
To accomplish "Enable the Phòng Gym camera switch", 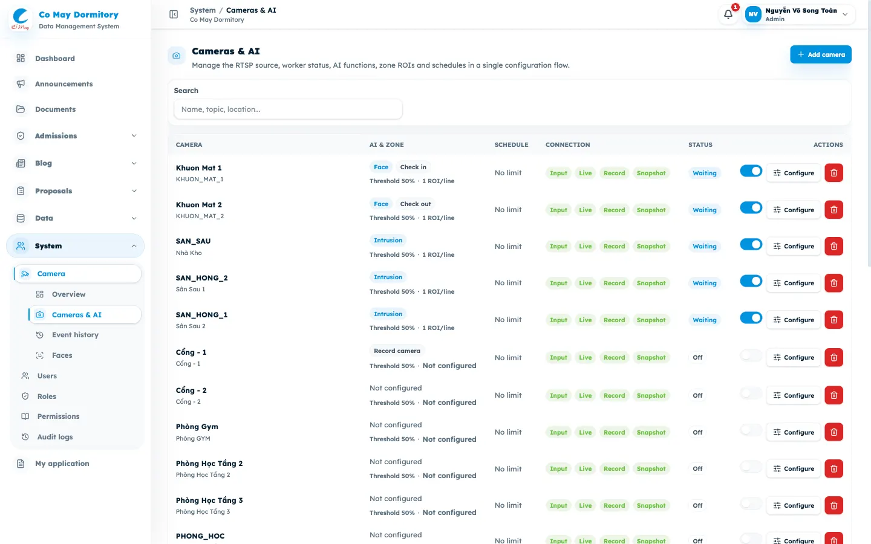I will 751,430.
